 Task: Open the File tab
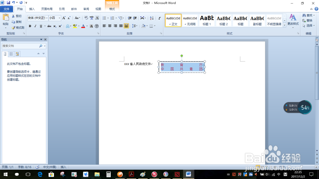coord(6,9)
